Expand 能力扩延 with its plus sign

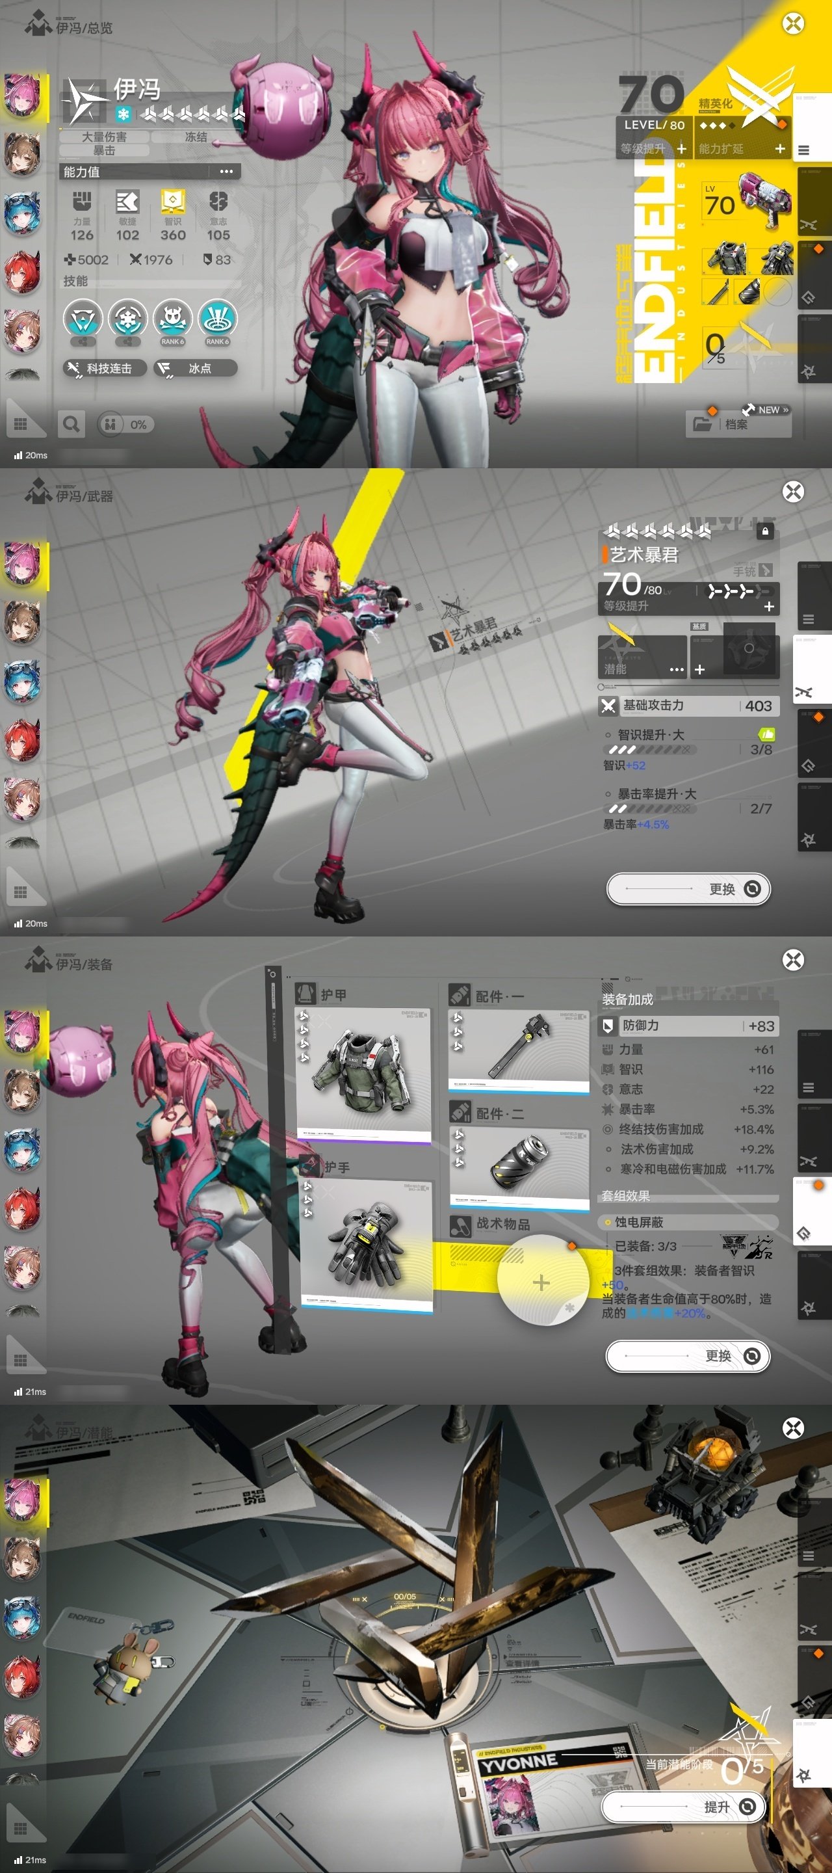780,149
